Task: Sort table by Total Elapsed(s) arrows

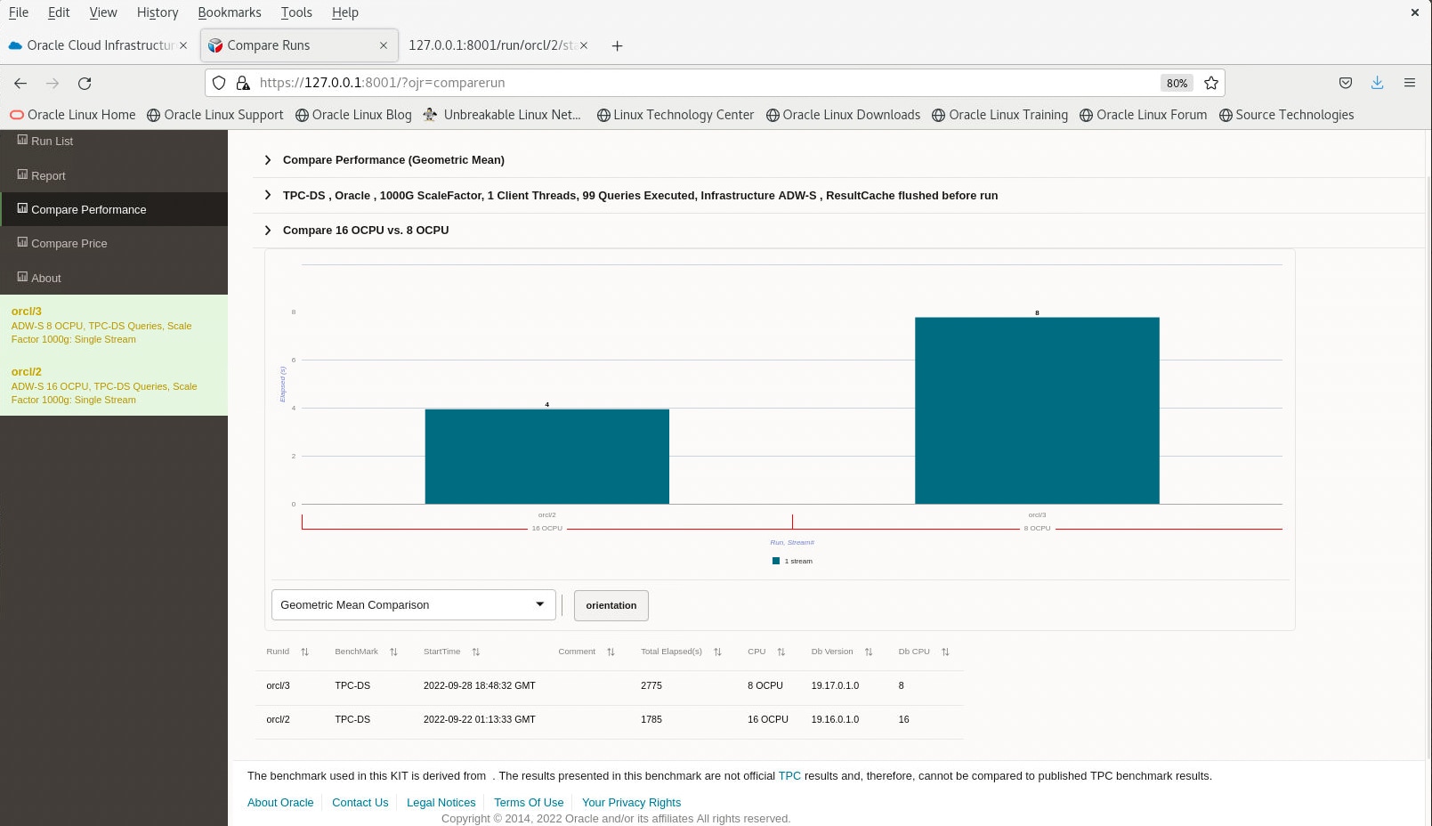Action: (717, 652)
